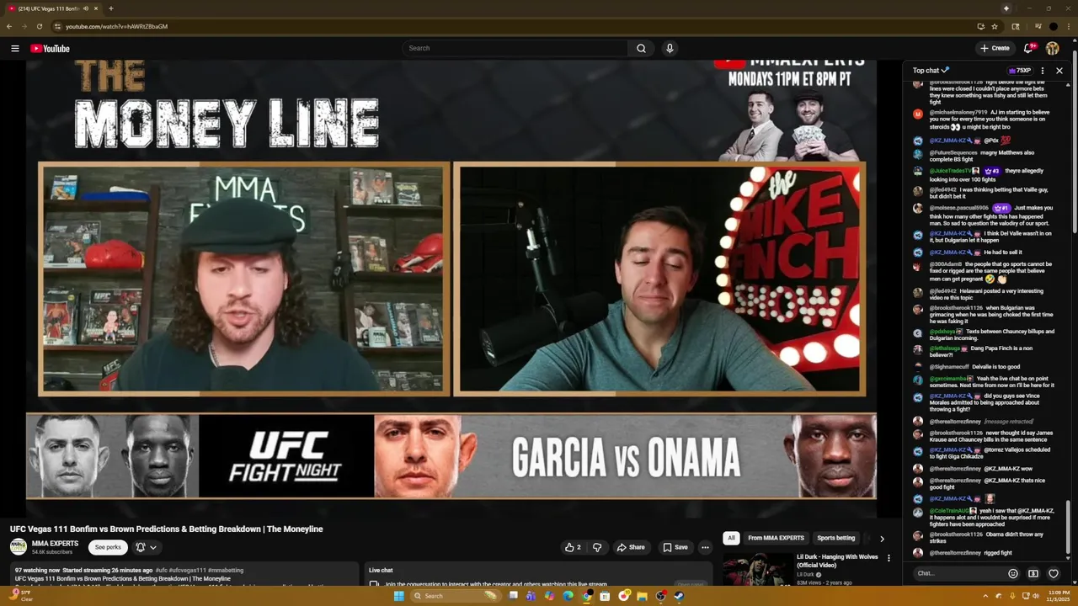Viewport: 1078px width, 606px height.
Task: Start voice search with the microphone
Action: pos(670,48)
